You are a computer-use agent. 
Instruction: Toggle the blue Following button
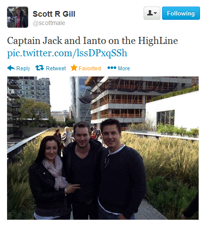coord(181,13)
